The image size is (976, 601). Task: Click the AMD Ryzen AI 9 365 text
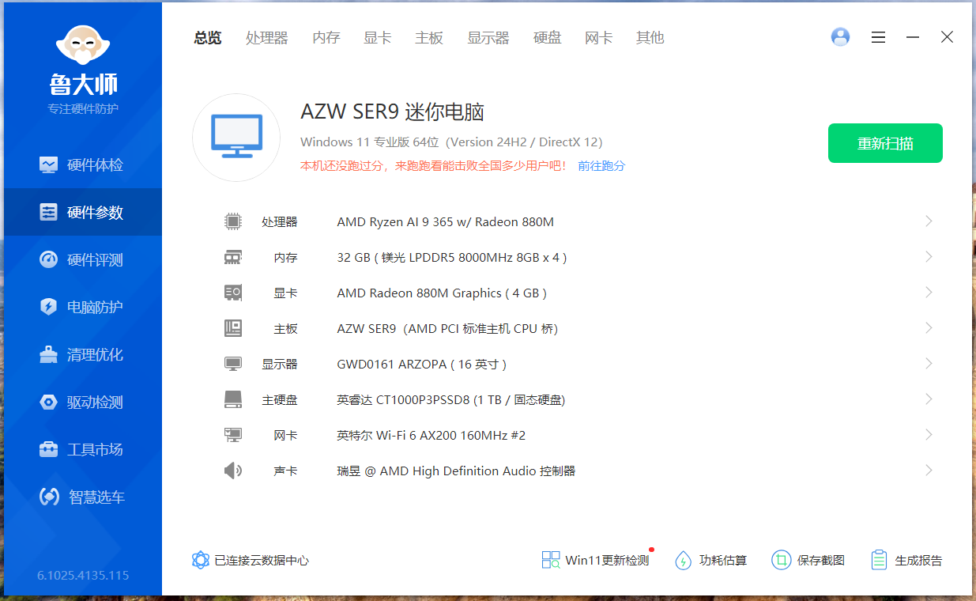tap(445, 222)
